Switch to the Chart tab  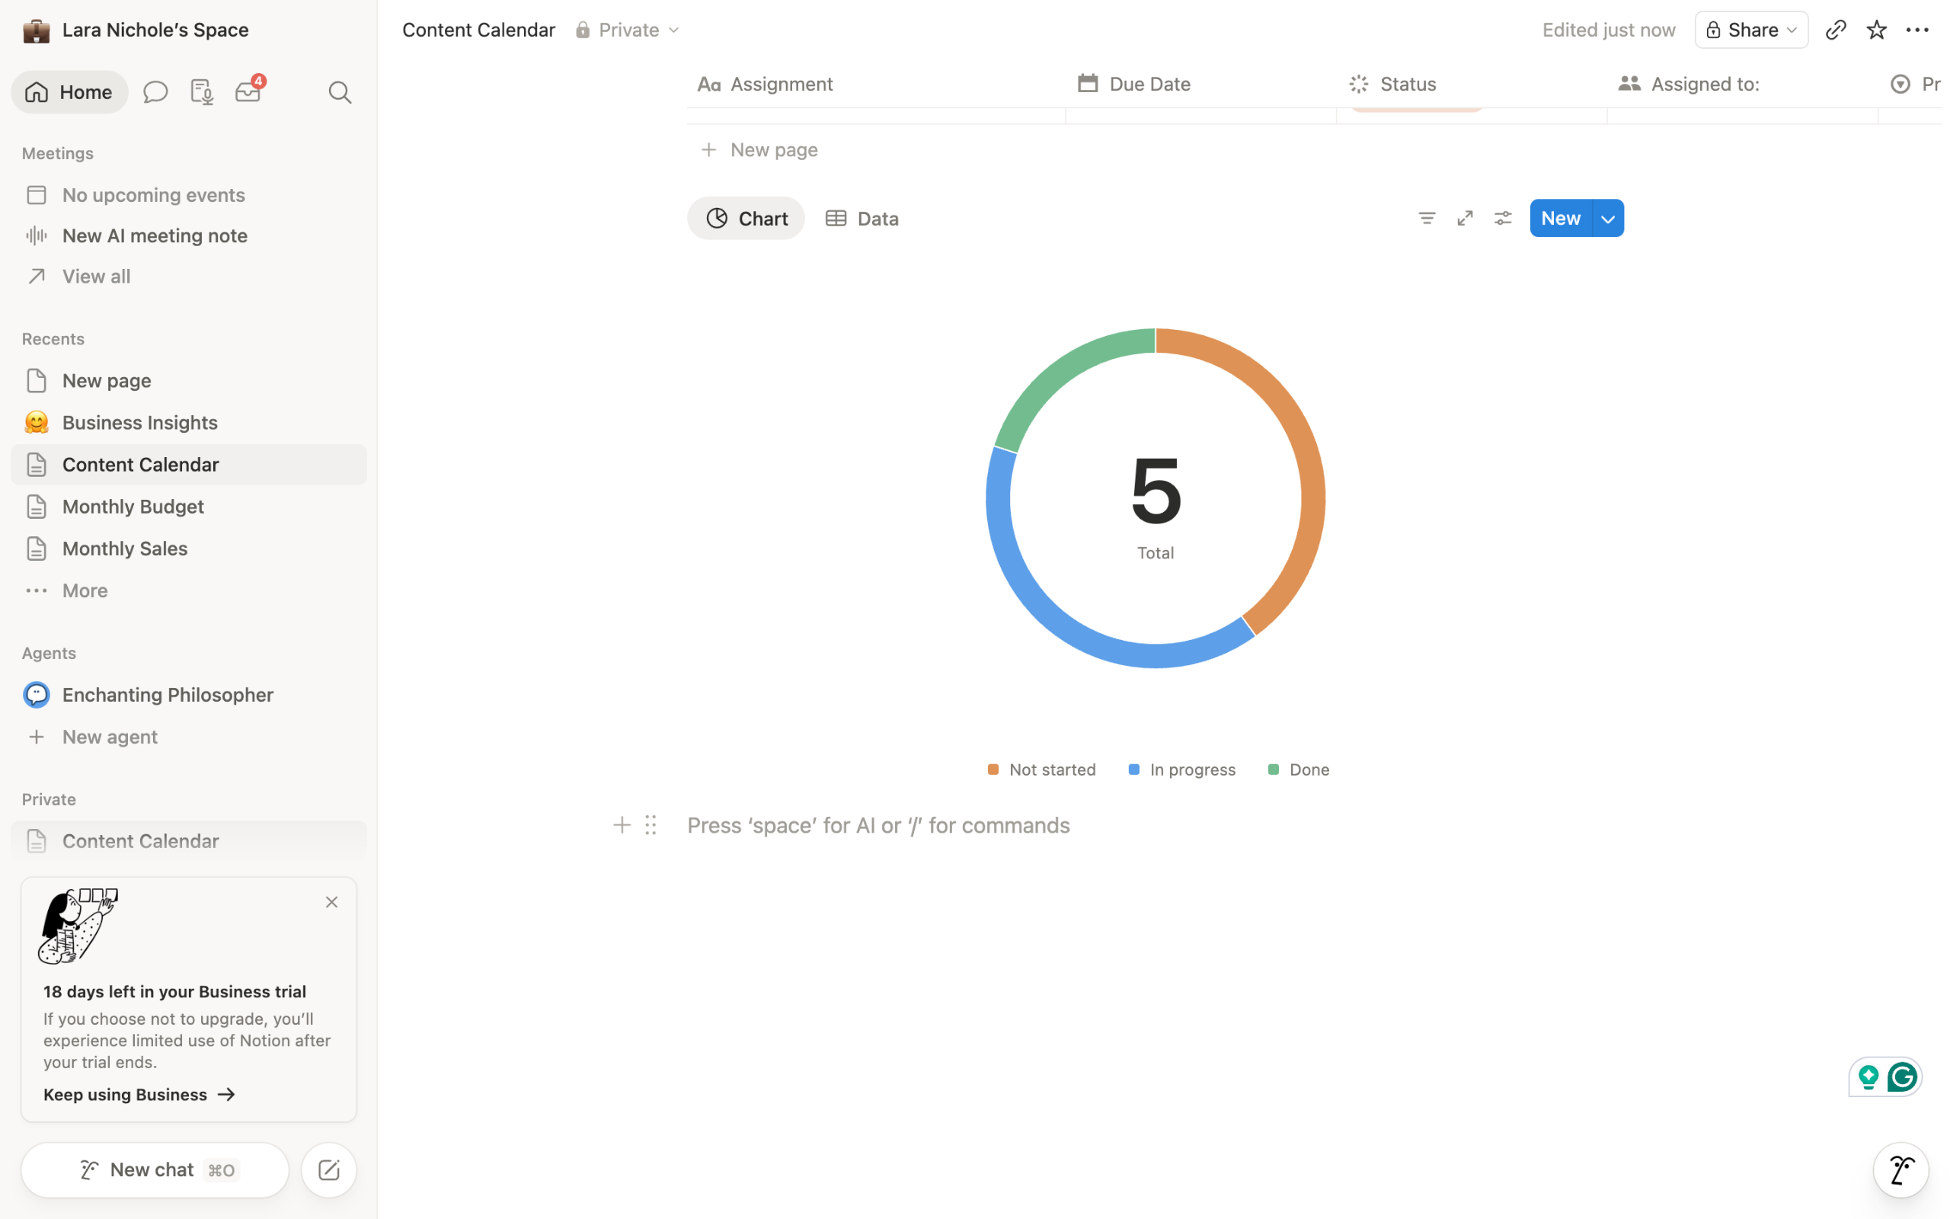tap(747, 219)
